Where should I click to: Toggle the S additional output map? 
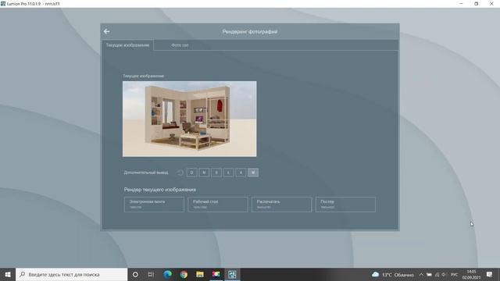tap(216, 173)
